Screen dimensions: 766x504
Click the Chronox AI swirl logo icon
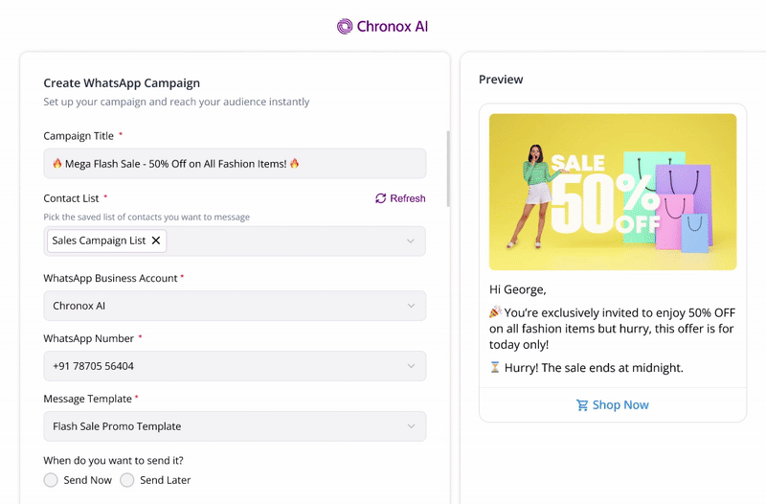coord(345,27)
